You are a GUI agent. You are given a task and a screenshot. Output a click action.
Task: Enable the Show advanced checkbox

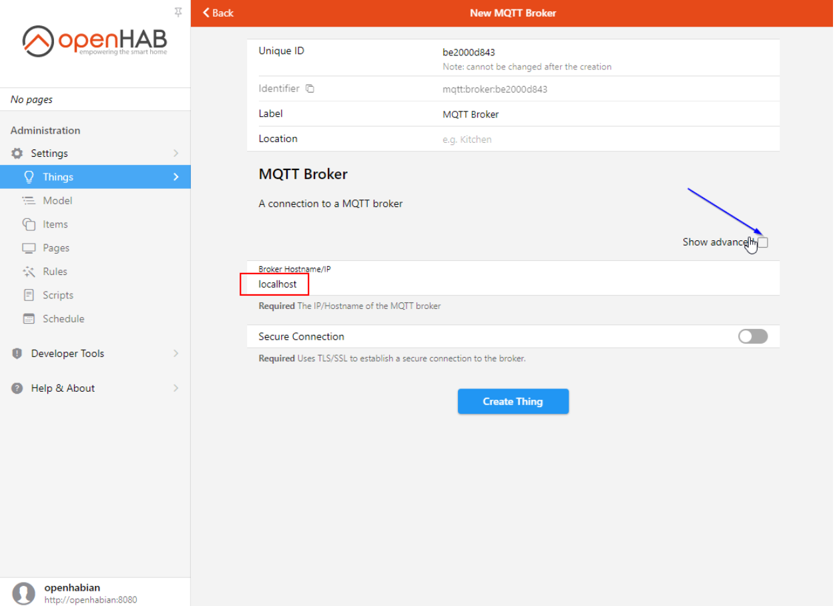coord(762,242)
